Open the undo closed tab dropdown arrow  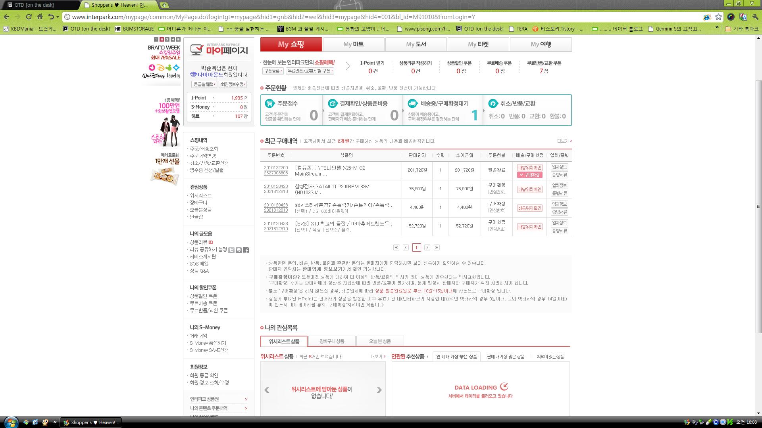pyautogui.click(x=58, y=17)
